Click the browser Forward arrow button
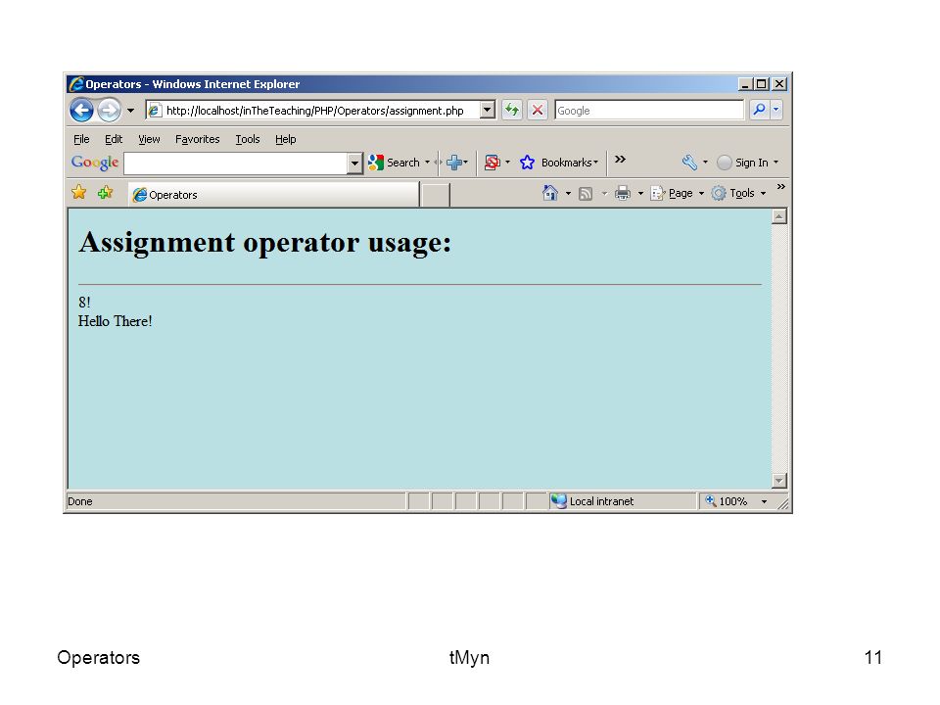Screen dimensions: 940x705 click(109, 110)
